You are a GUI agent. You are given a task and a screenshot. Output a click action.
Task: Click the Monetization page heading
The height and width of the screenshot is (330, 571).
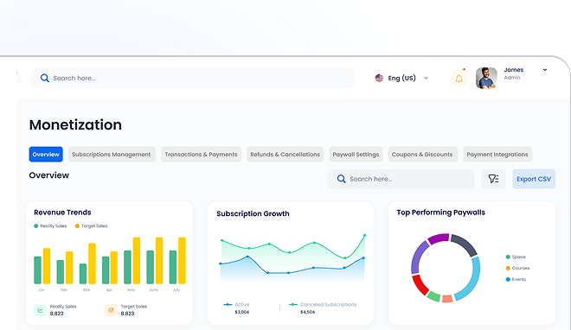pyautogui.click(x=75, y=124)
